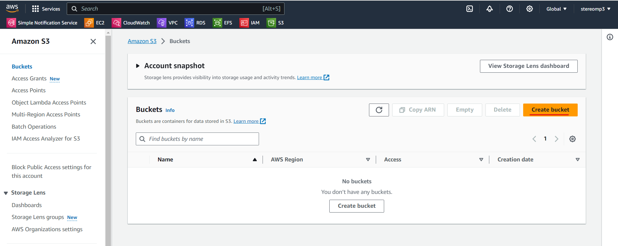Open the EC2 shortcut icon

coord(89,23)
